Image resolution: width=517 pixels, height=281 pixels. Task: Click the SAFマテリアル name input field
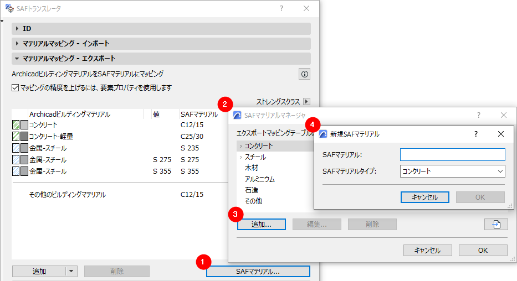(452, 155)
